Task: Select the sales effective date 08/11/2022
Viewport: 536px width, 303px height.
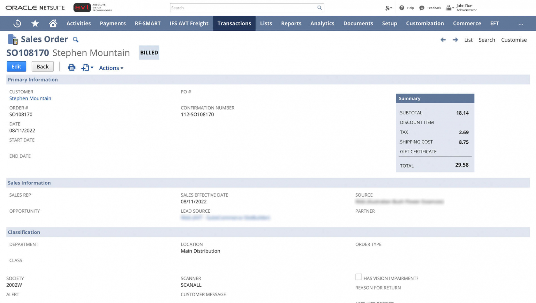Action: 194,202
